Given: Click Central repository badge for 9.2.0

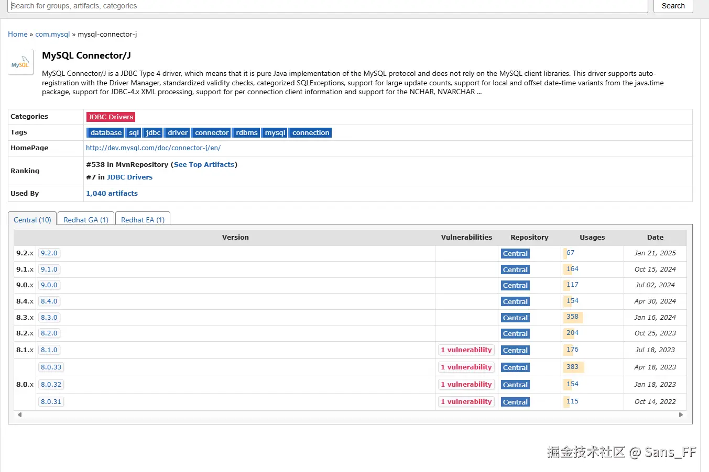Looking at the screenshot, I should [515, 254].
